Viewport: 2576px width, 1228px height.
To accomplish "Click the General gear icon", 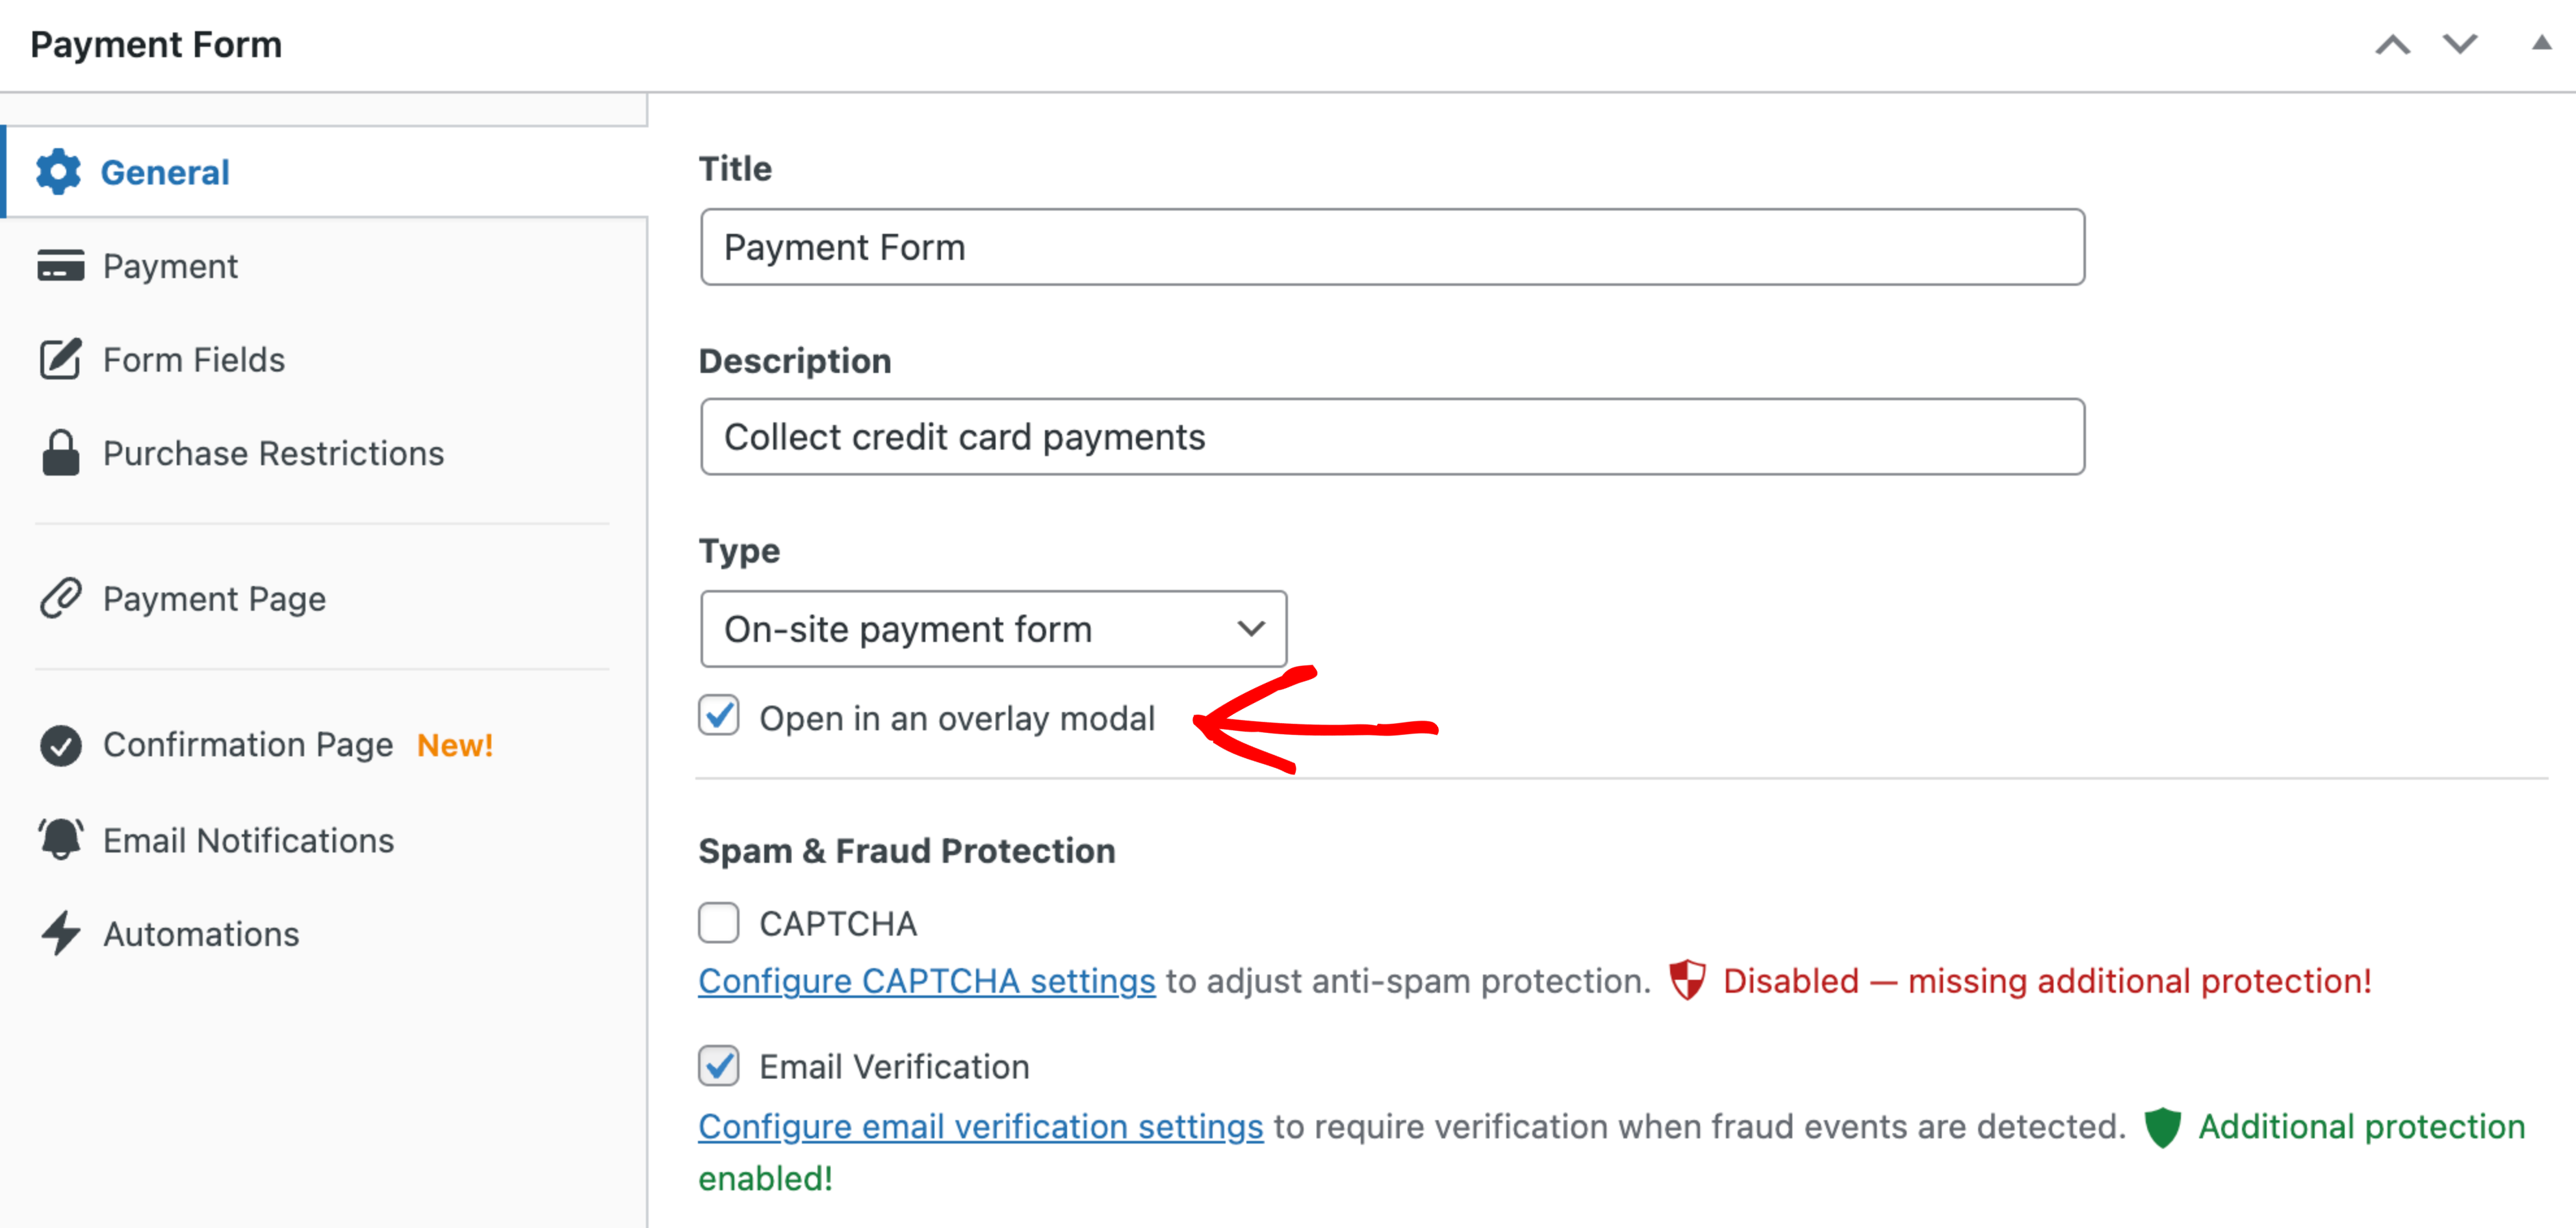I will pyautogui.click(x=58, y=172).
